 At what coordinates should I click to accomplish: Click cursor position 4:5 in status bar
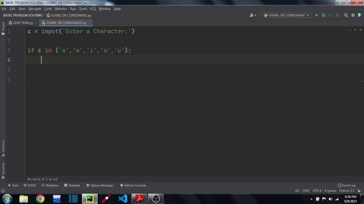pyautogui.click(x=297, y=191)
